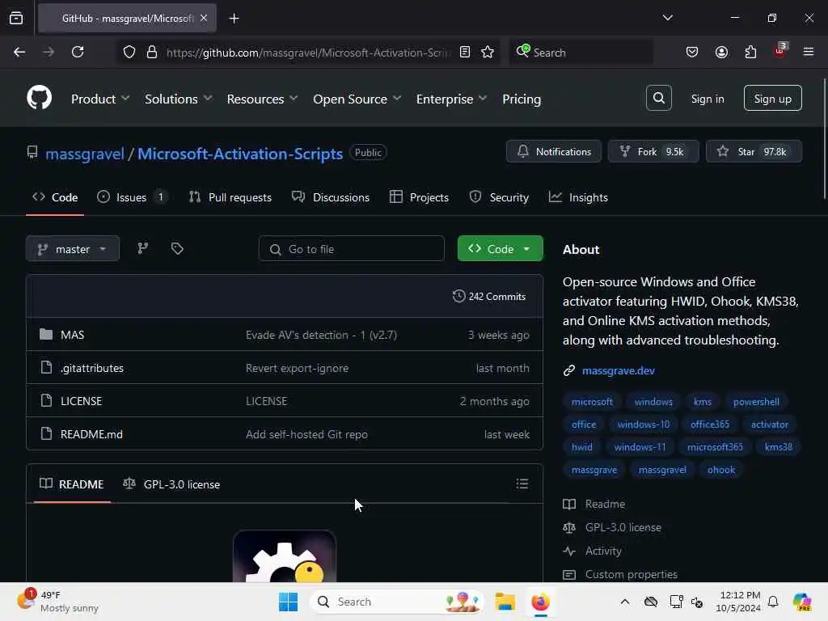Open a new tab with the plus button
Screen dimensions: 828x621
[234, 19]
